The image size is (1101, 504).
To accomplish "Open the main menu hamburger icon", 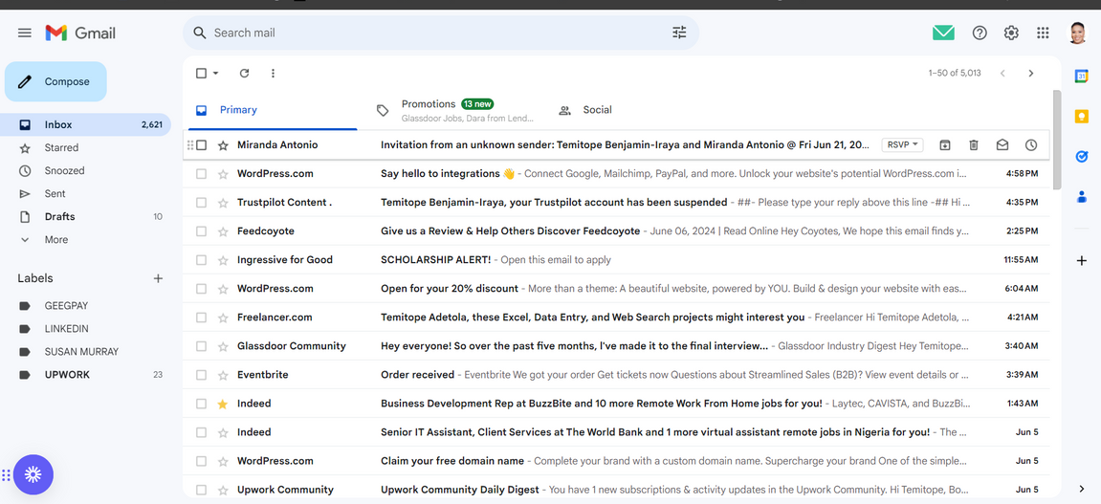I will point(25,33).
